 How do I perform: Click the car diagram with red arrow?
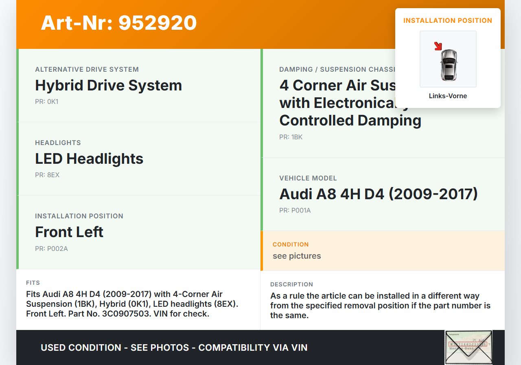tap(448, 59)
